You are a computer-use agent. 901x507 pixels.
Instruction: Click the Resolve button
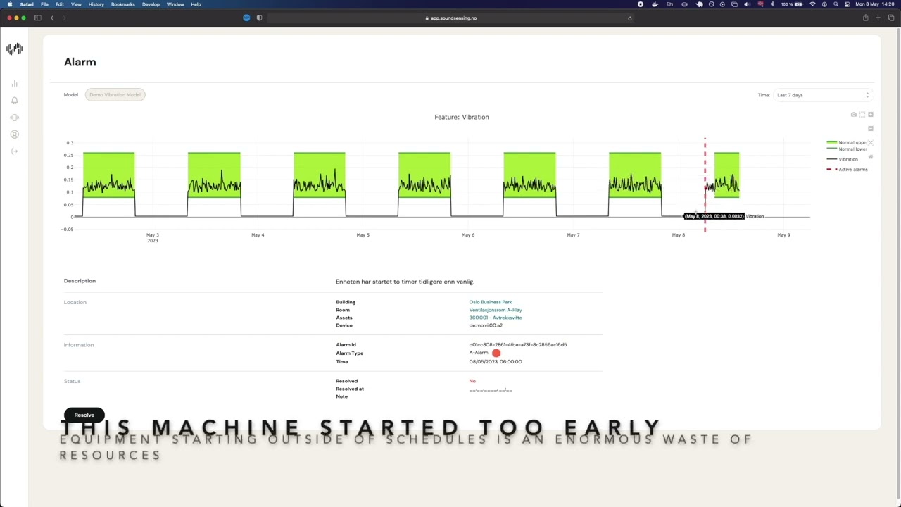click(x=84, y=415)
